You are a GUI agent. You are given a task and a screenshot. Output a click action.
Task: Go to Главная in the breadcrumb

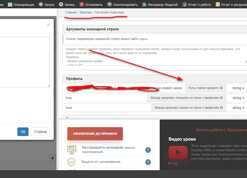(71, 12)
